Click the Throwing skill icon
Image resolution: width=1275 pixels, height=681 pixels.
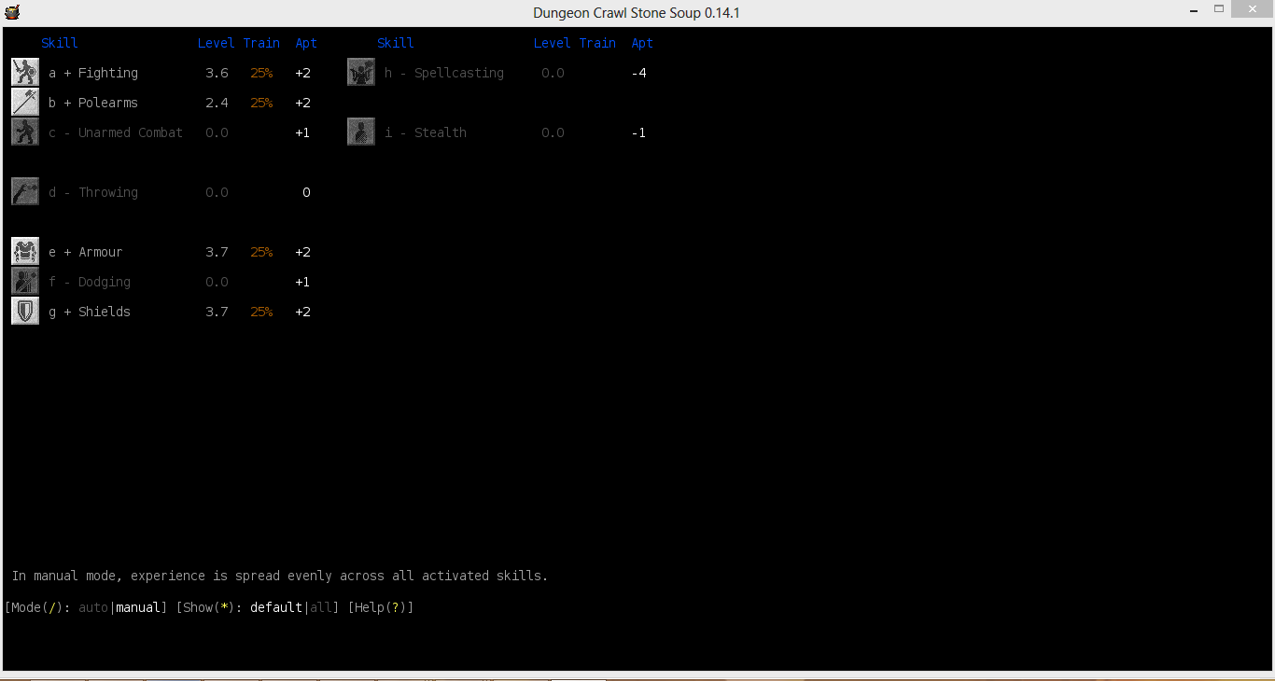click(25, 192)
